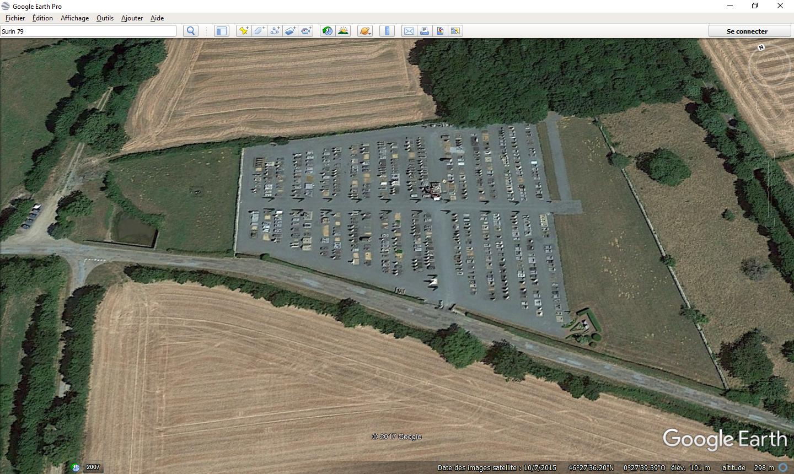Open the Outils menu

(105, 18)
